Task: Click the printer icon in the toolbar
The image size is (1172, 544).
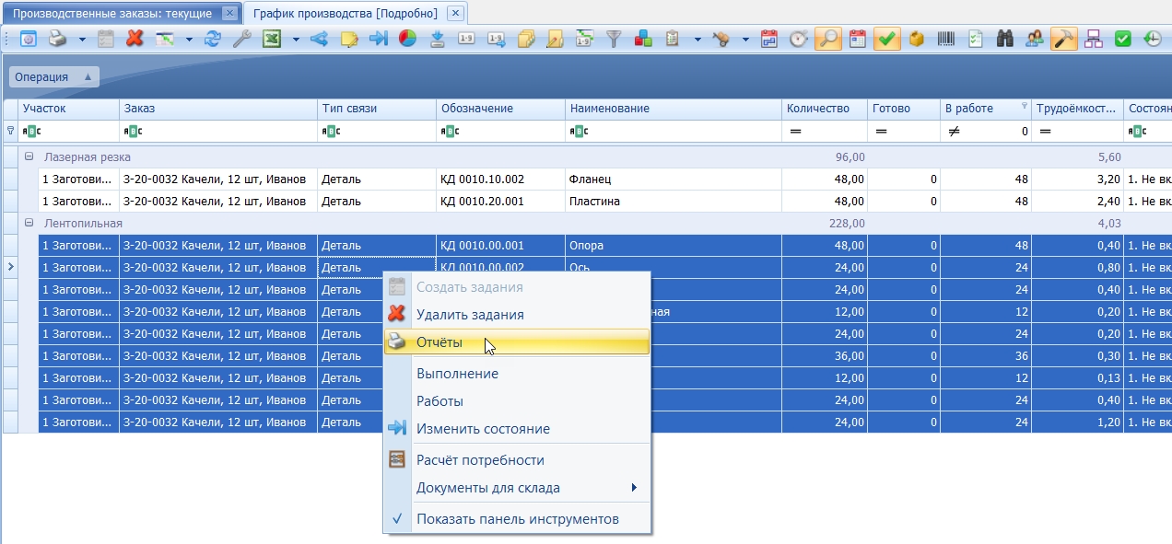Action: pos(58,39)
